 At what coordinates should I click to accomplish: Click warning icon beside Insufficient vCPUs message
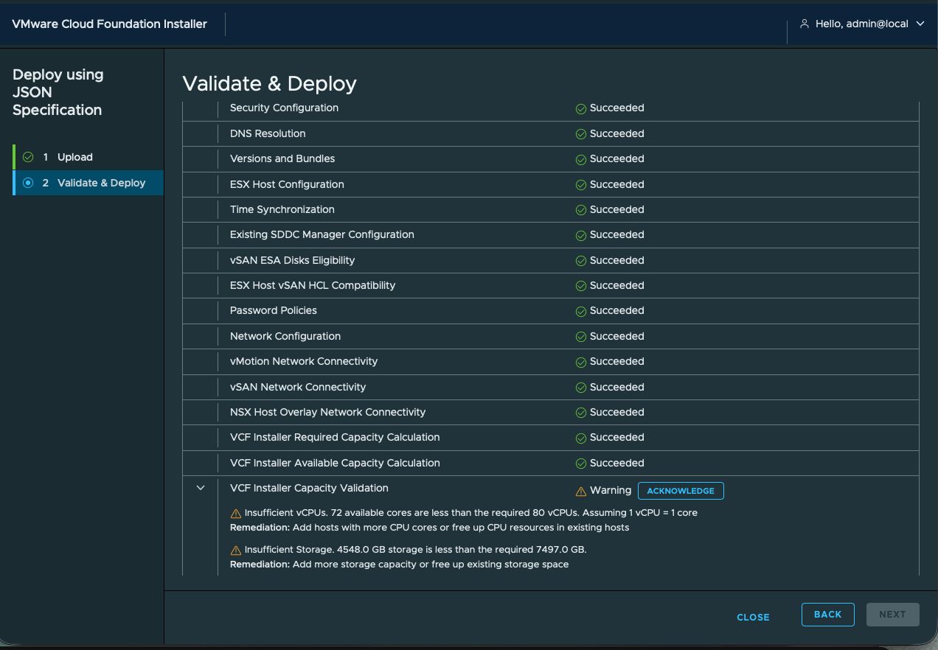pos(236,513)
